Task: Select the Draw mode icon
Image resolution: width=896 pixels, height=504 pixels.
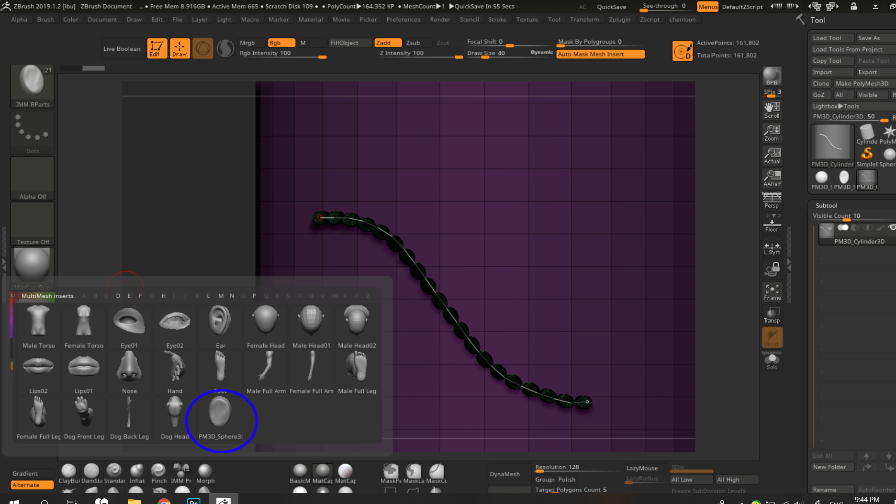Action: pos(179,48)
